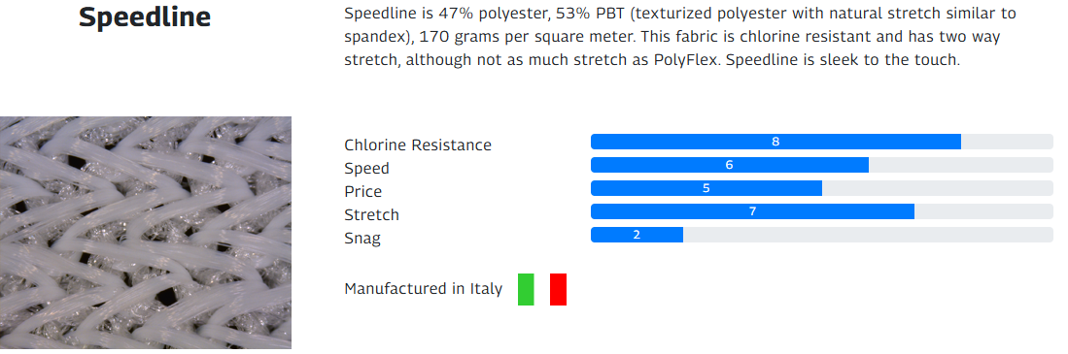Click the blue Snag bar showing 2
Image resolution: width=1068 pixels, height=354 pixels.
[637, 235]
